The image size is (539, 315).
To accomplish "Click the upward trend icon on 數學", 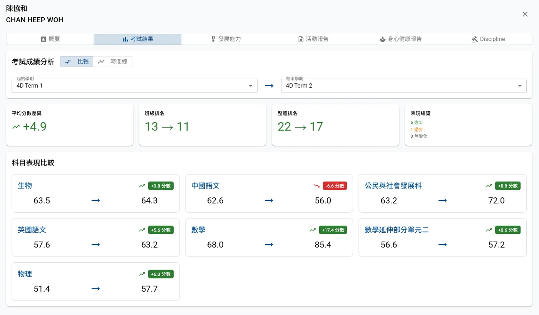I will click(313, 230).
